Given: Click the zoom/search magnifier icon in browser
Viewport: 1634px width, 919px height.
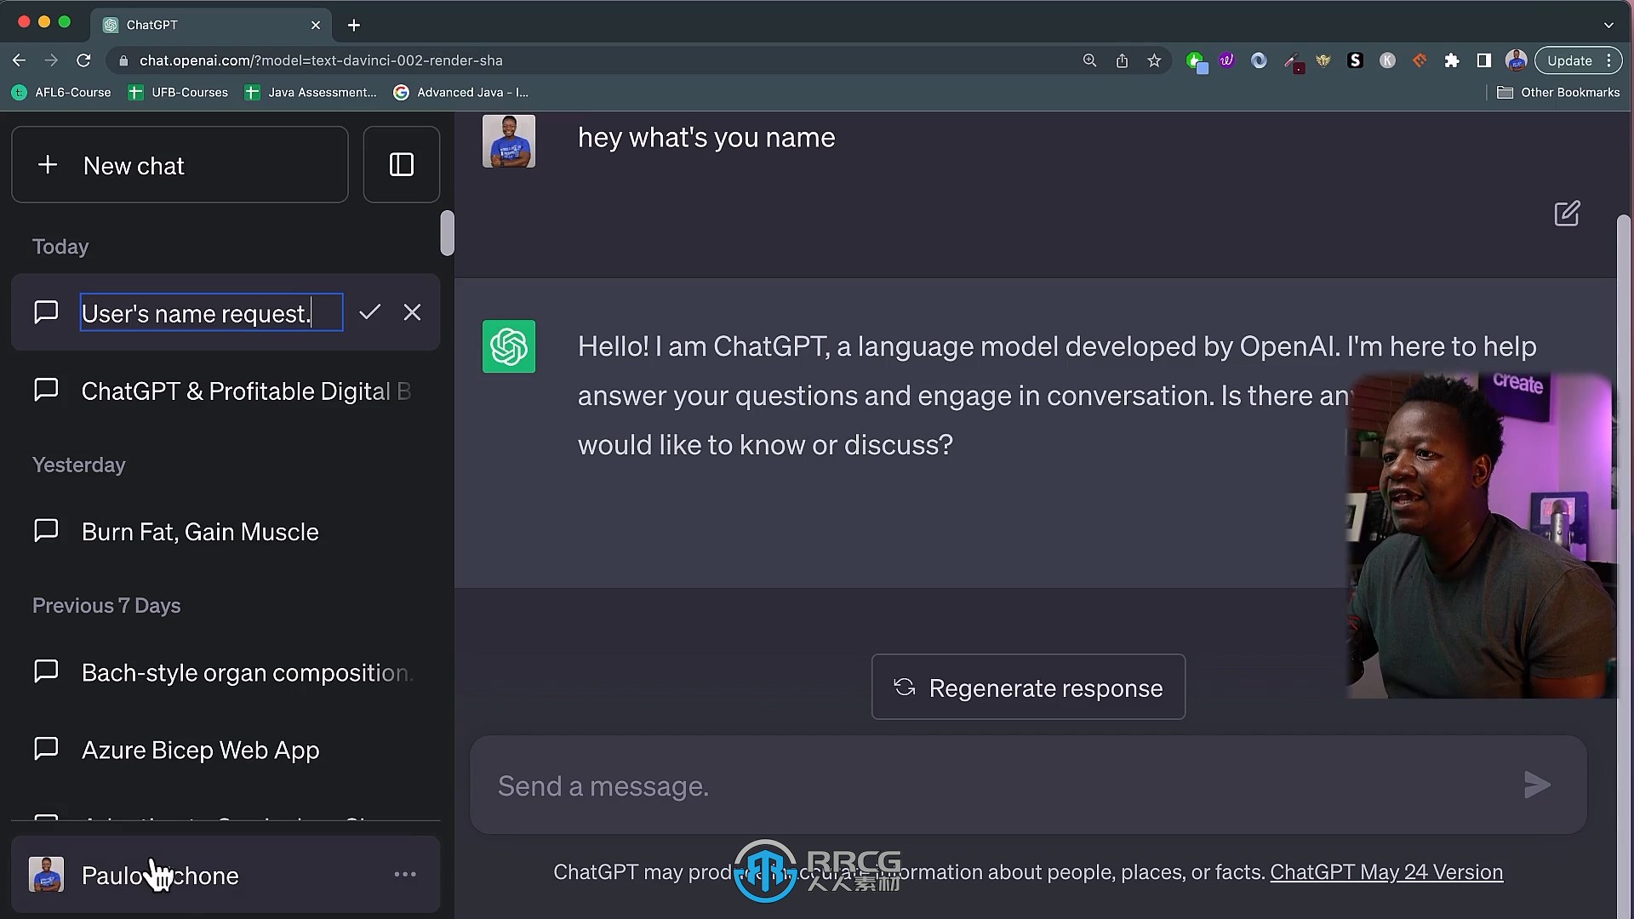Looking at the screenshot, I should tap(1089, 60).
